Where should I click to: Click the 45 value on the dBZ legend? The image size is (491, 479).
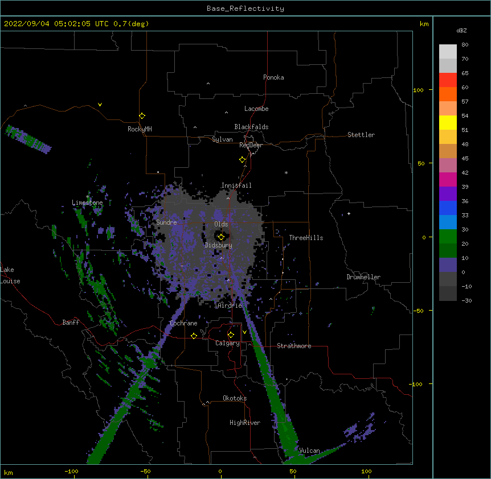[x=465, y=159]
